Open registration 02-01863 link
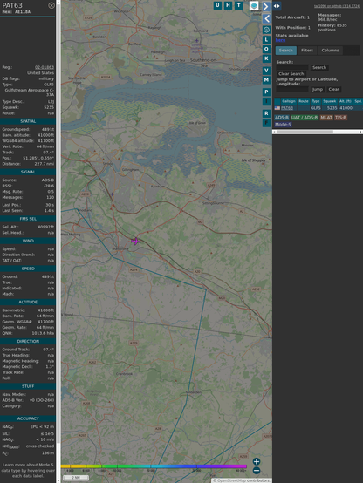The image size is (363, 483). [x=45, y=67]
